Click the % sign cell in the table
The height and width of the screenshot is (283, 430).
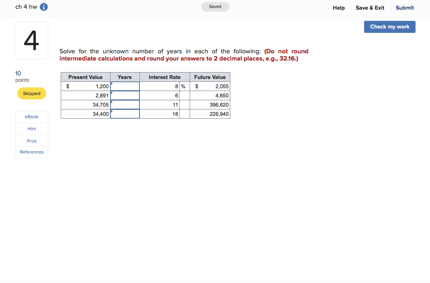[x=184, y=87]
